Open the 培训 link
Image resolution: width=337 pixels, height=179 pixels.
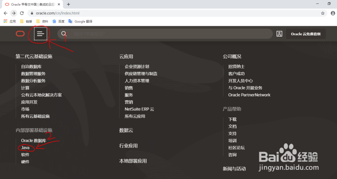tap(232, 141)
